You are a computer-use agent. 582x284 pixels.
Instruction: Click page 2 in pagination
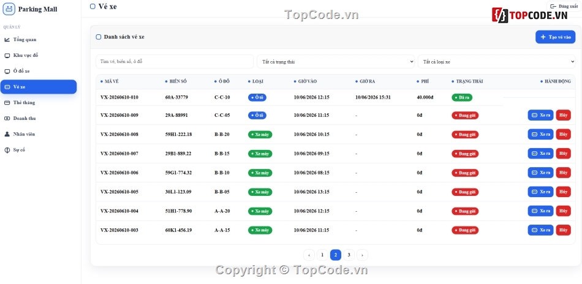pyautogui.click(x=336, y=255)
